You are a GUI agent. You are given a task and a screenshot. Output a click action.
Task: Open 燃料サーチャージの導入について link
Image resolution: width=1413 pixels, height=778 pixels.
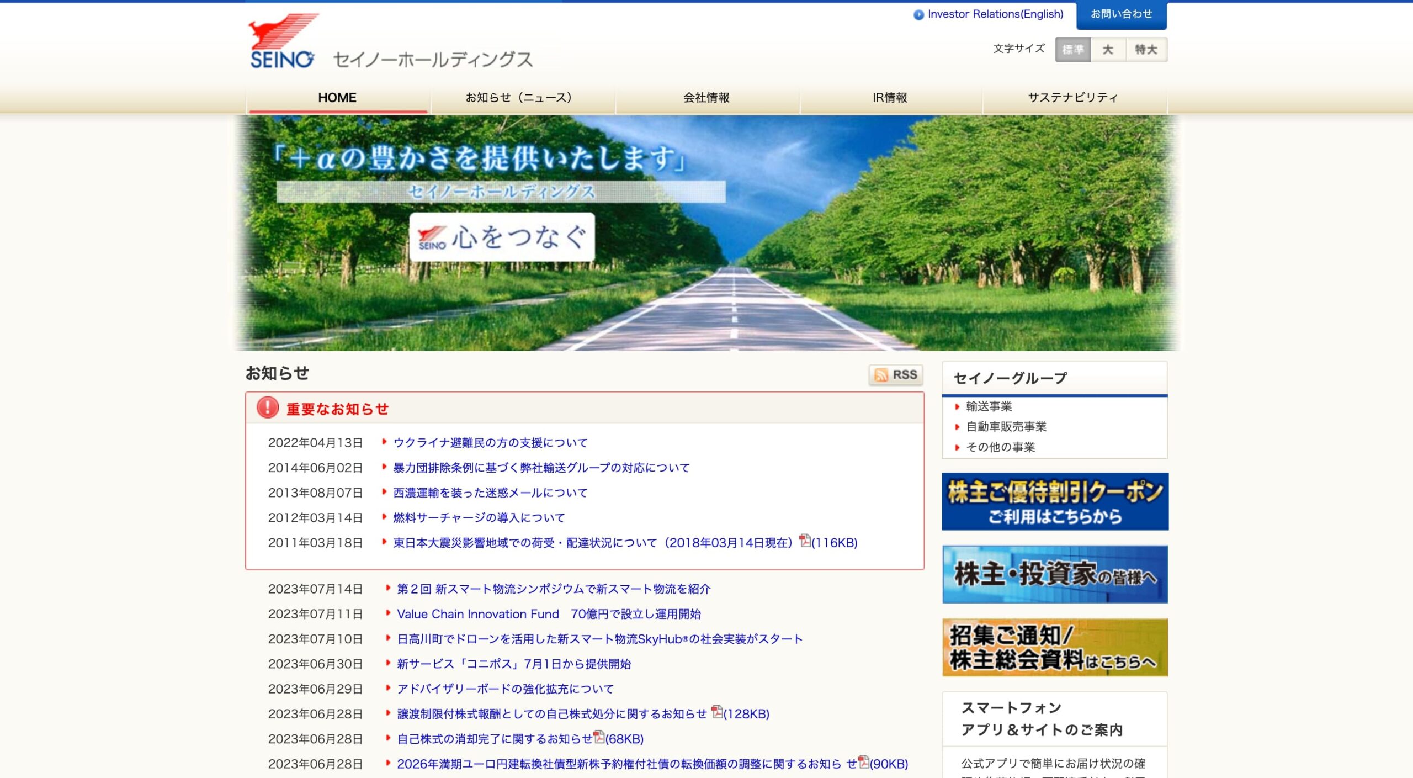pyautogui.click(x=479, y=517)
